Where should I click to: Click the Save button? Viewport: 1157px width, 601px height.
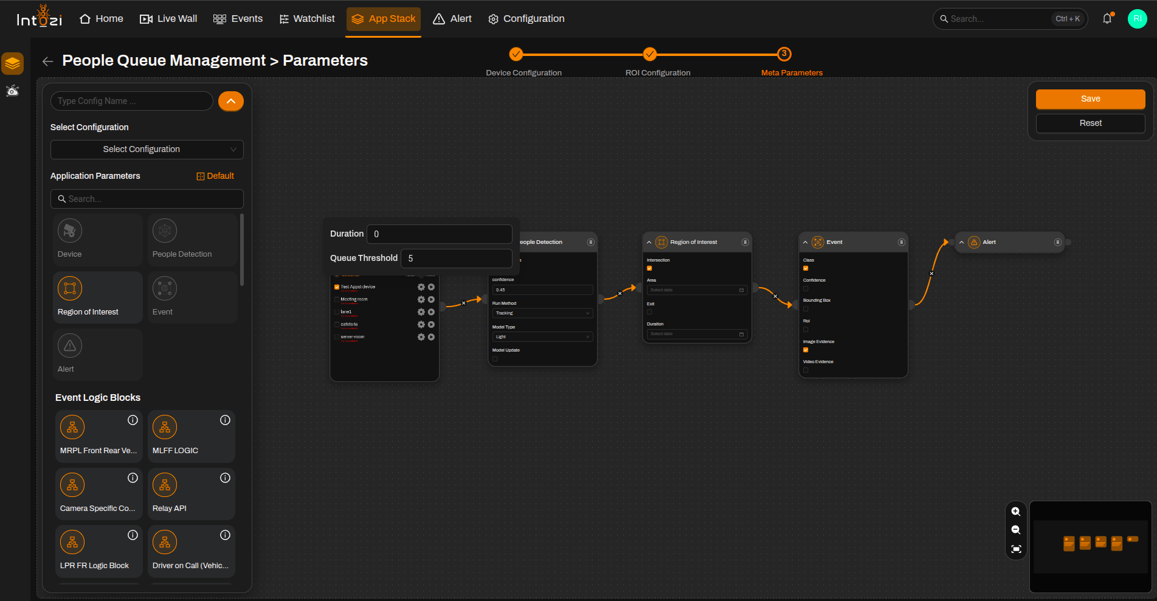1090,99
